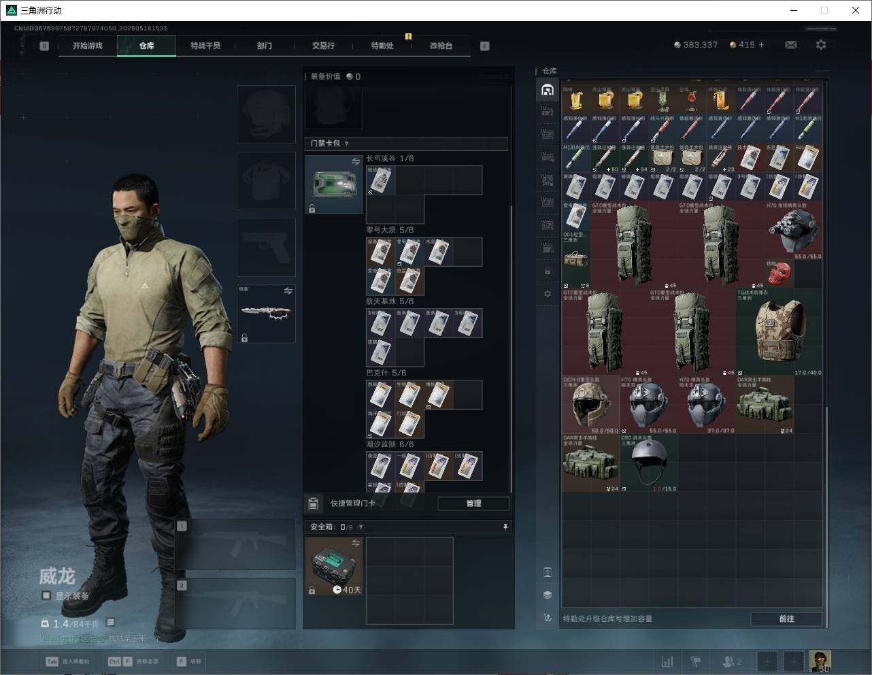This screenshot has width=872, height=675.
Task: Click the swap arrows on key card bag
Action: click(x=356, y=162)
